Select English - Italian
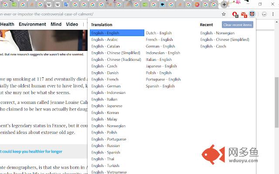279x174 pixels. pyautogui.click(x=105, y=99)
